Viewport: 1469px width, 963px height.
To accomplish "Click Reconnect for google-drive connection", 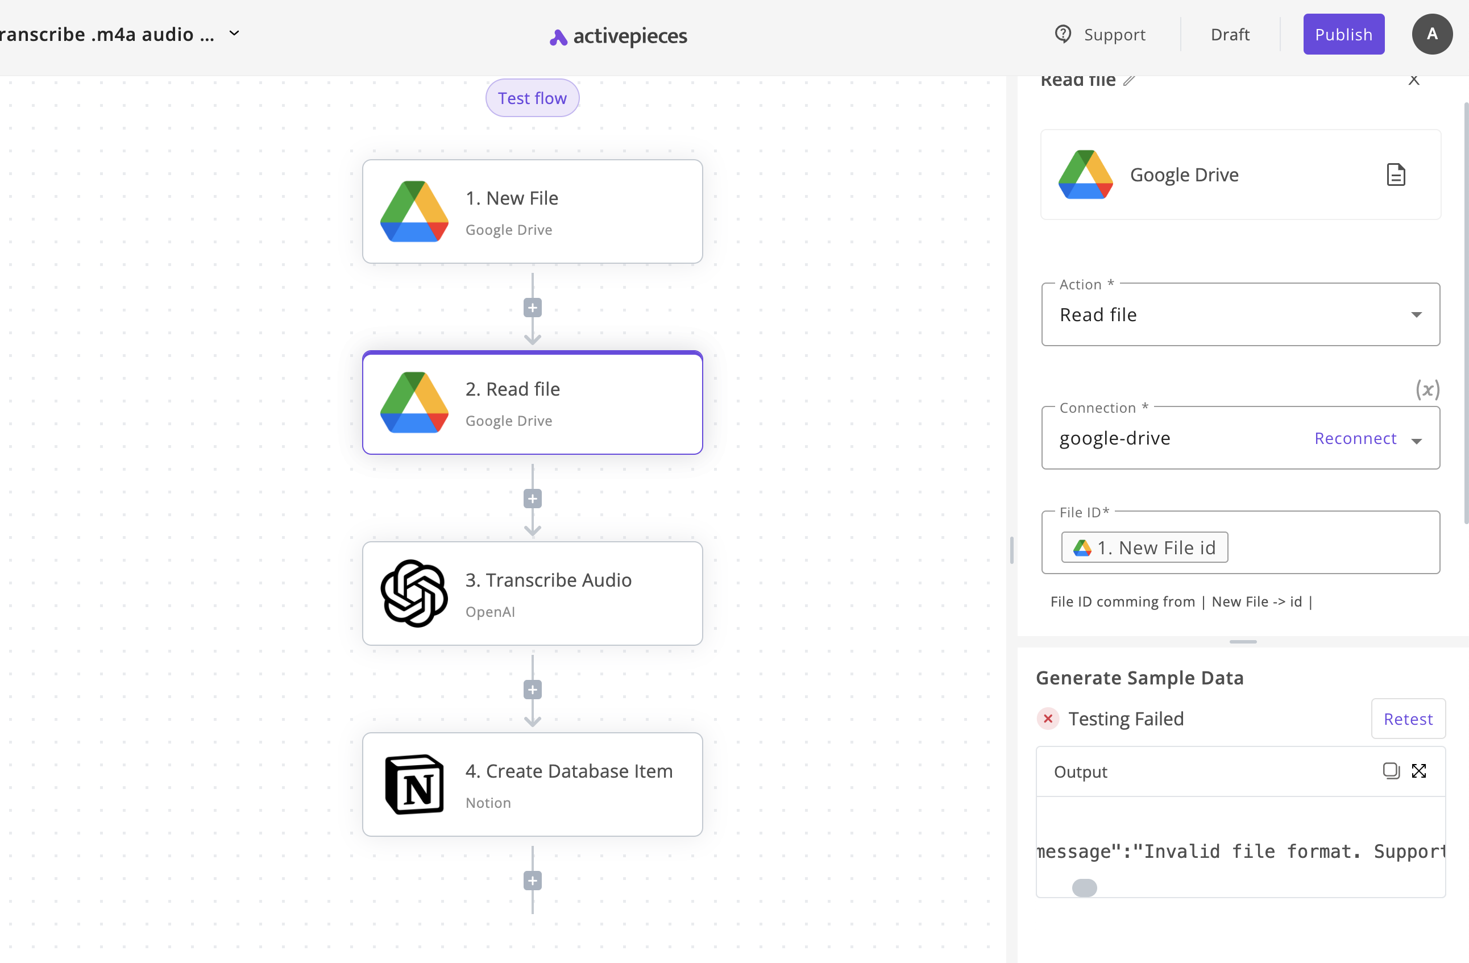I will (1355, 438).
